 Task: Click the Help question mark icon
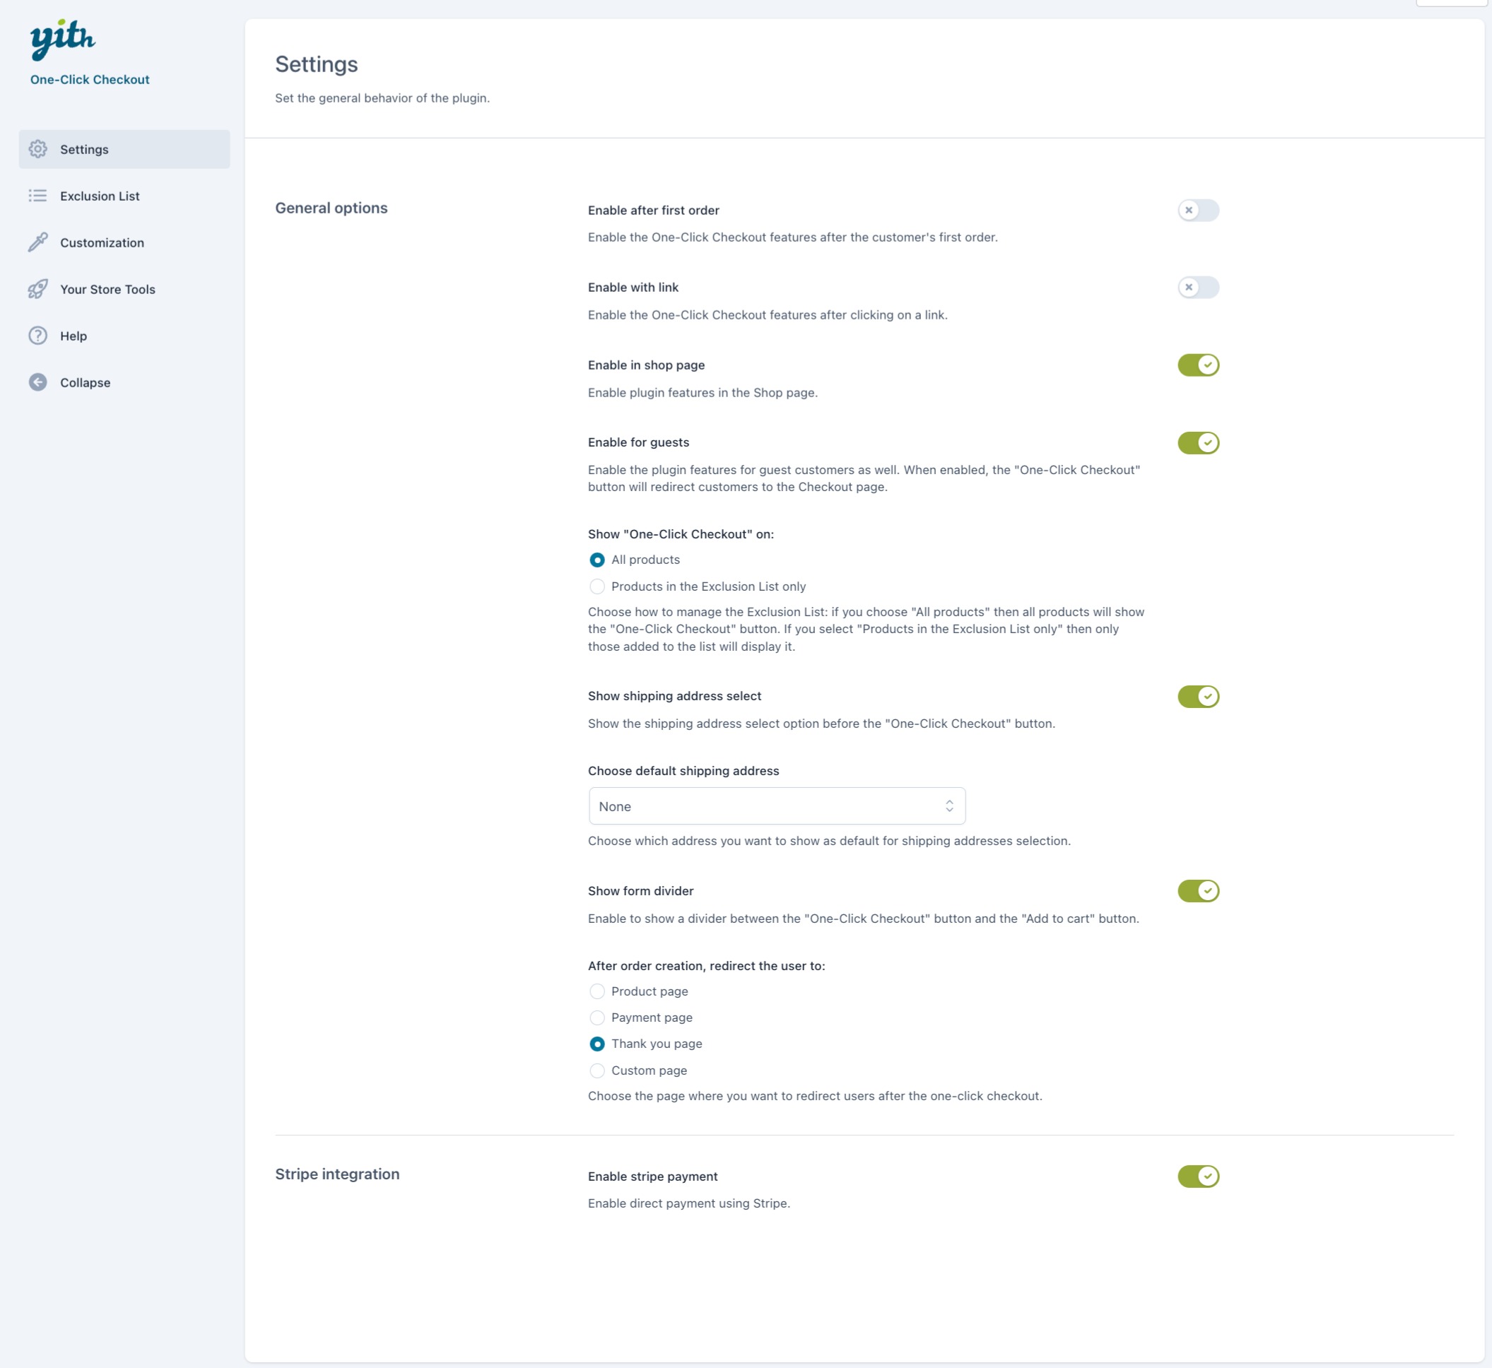(x=37, y=336)
